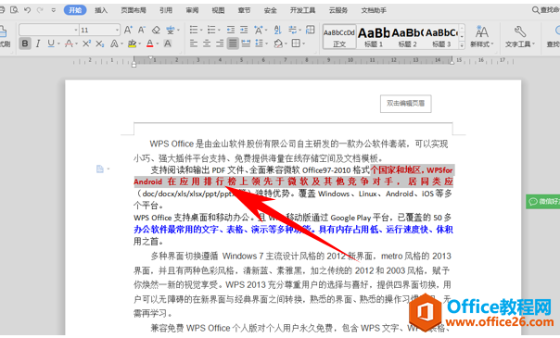This screenshot has width=560, height=338.
Task: Align text left
Action: (194, 44)
